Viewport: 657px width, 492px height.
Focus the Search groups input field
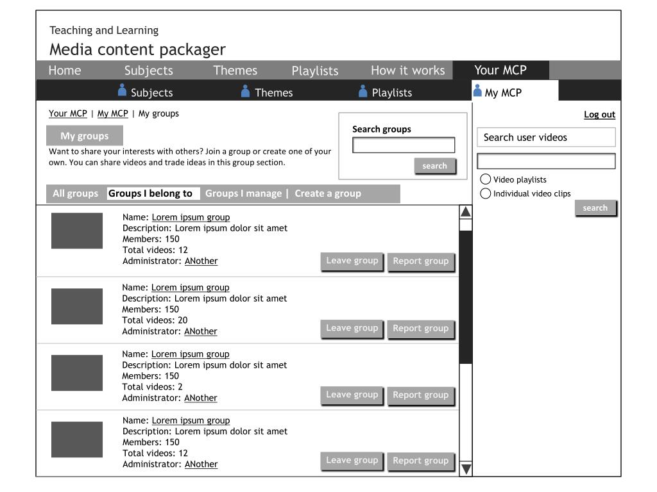click(404, 145)
